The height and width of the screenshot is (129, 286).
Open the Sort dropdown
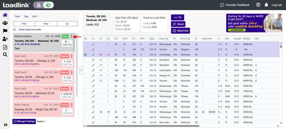pos(35,16)
